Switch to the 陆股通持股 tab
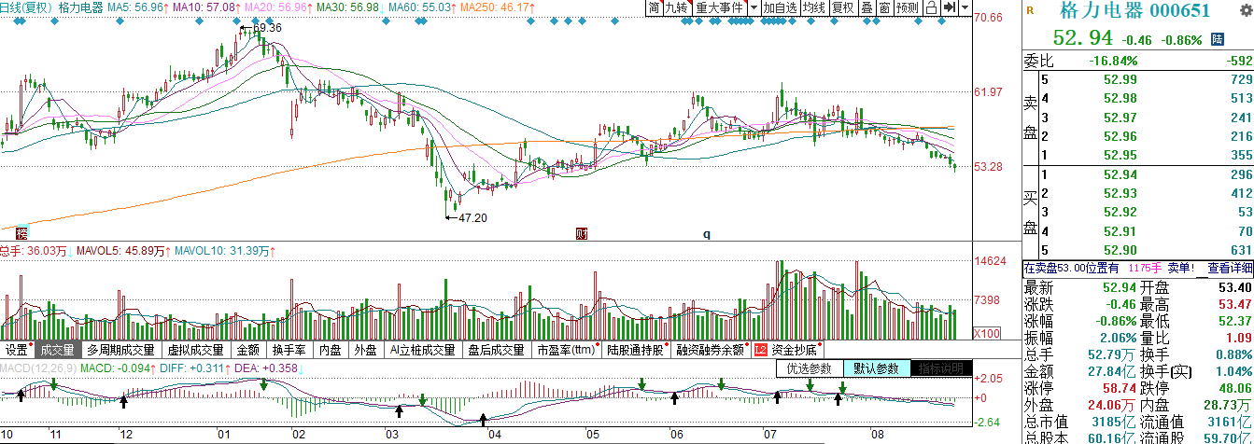Viewport: 1254px width, 444px height. 638,351
